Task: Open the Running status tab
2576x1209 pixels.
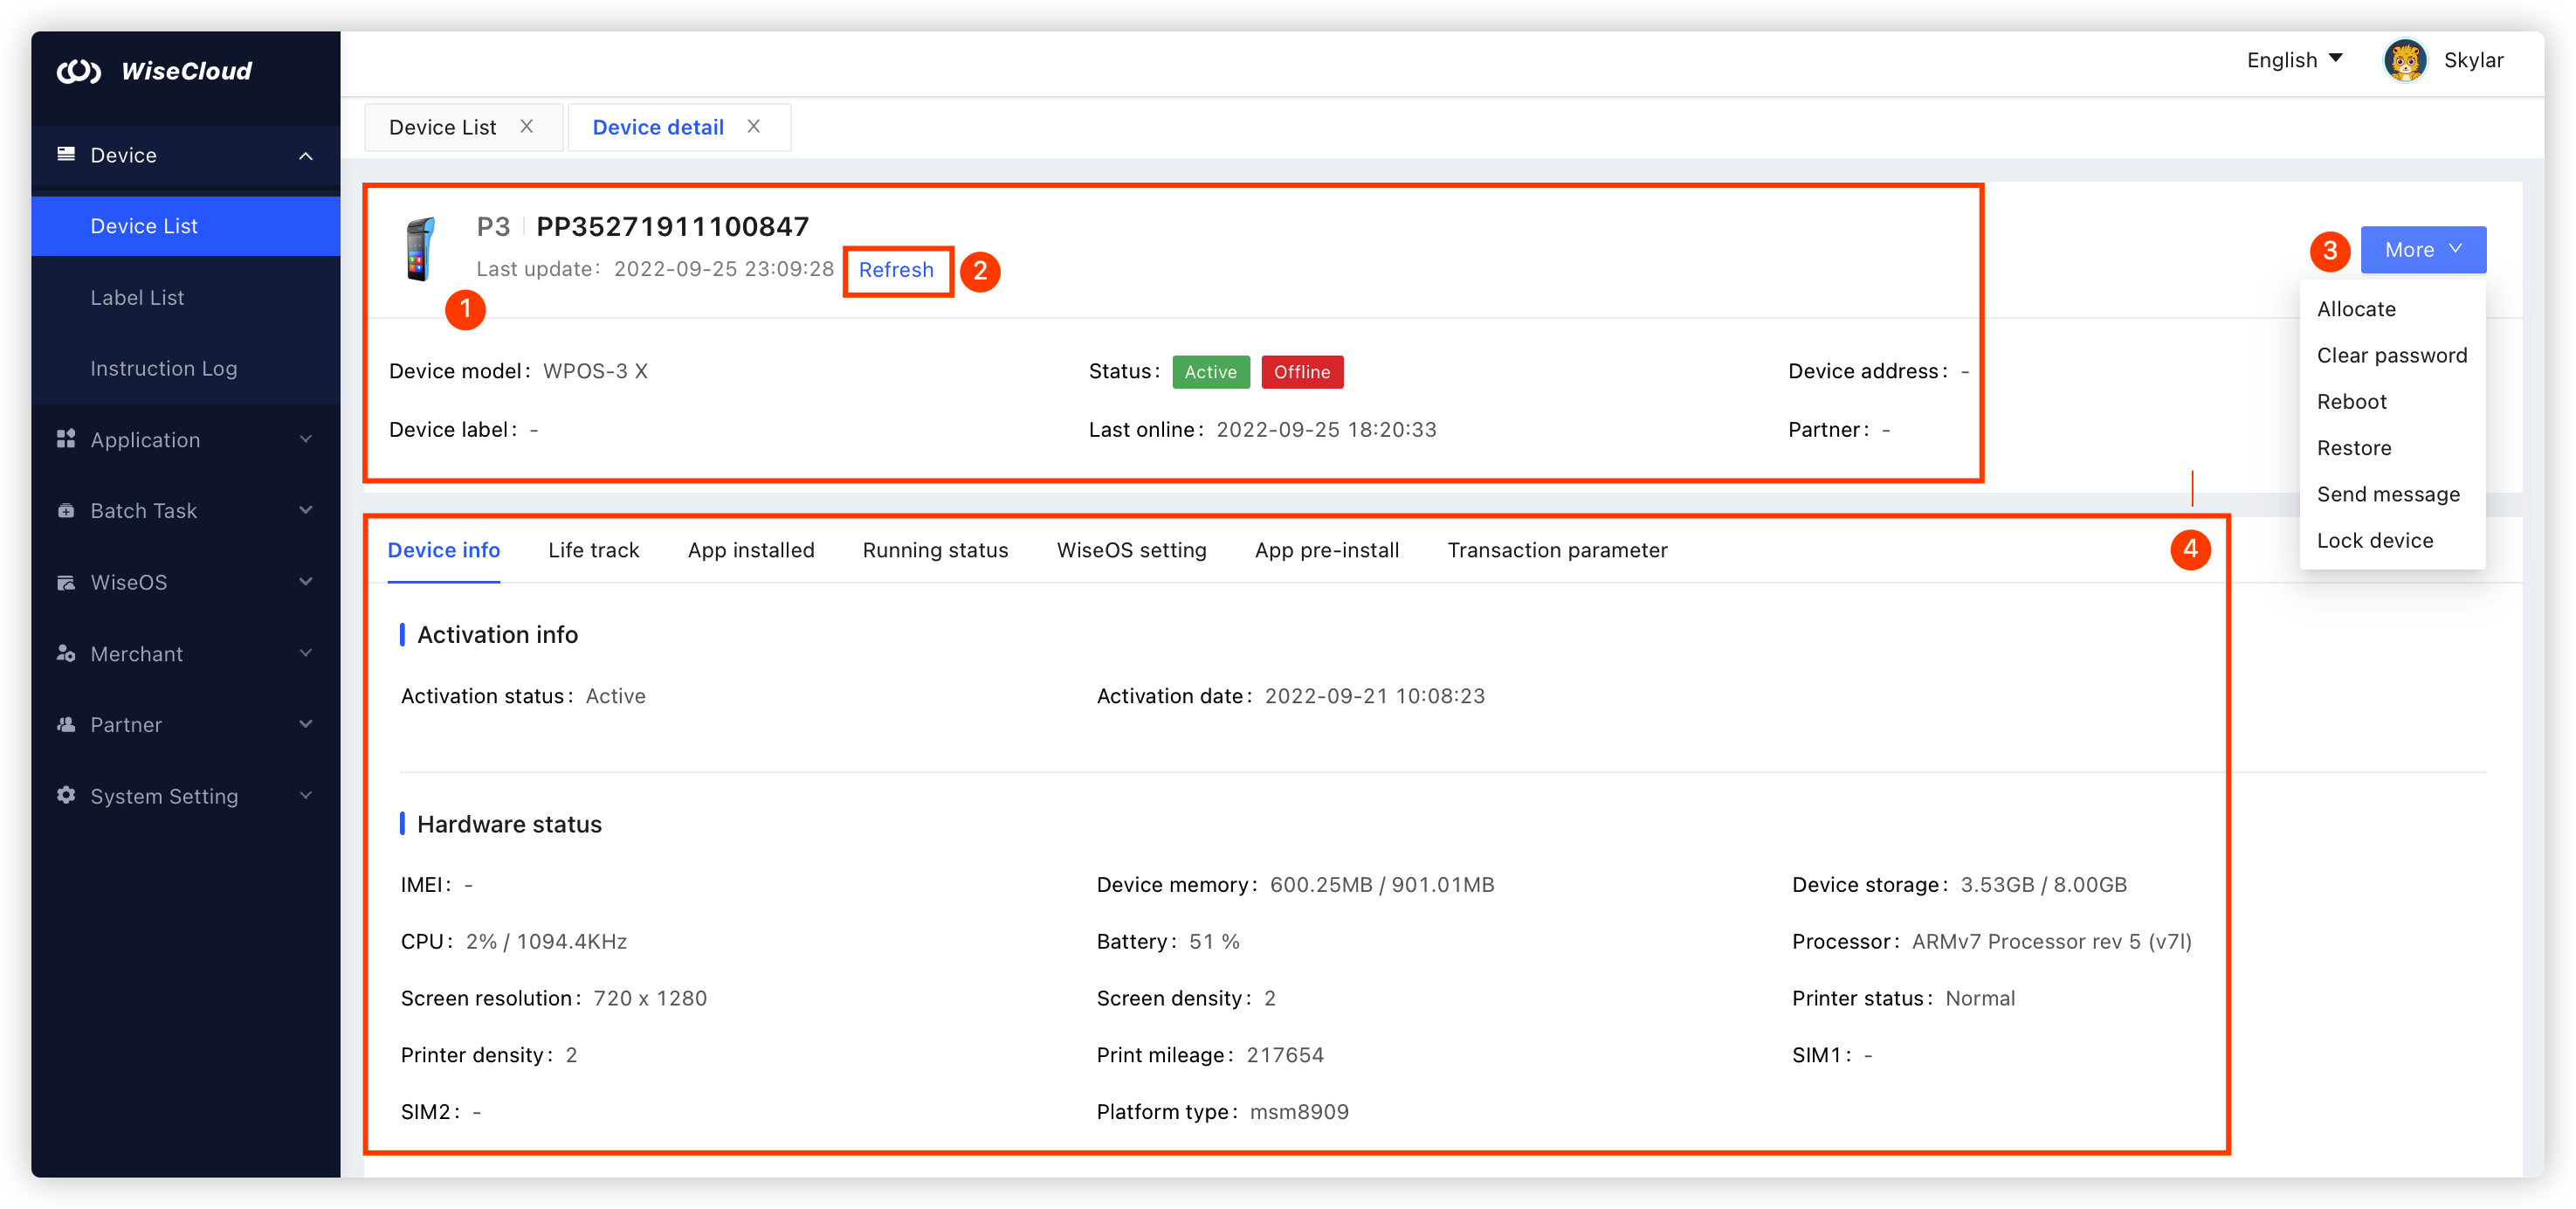Action: [x=934, y=550]
